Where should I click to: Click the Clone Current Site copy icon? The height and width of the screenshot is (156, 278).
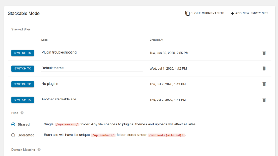click(187, 13)
